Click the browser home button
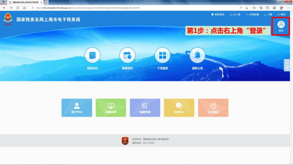The image size is (293, 165). pos(24,8)
